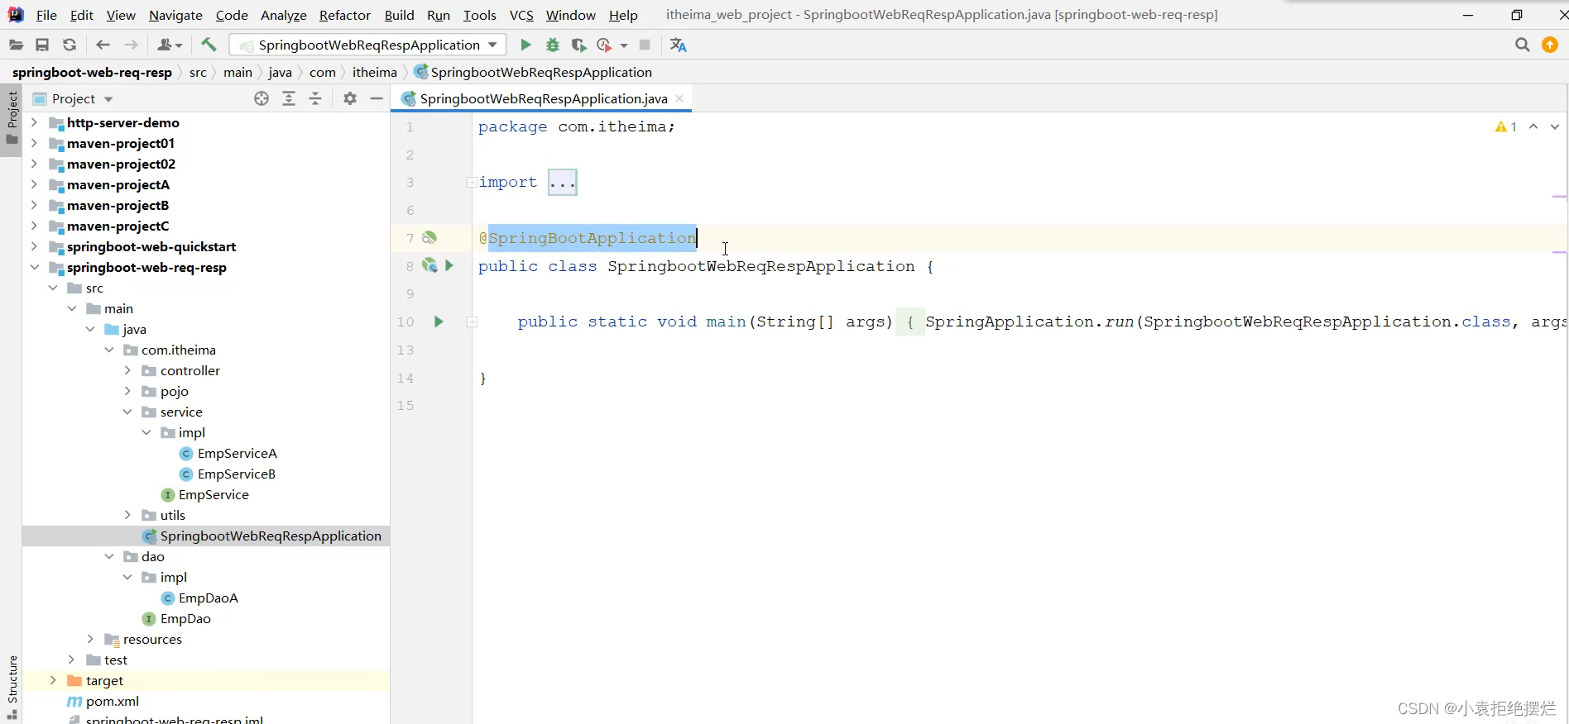Click the run gutter arrow on line 8
Image resolution: width=1569 pixels, height=724 pixels.
(449, 265)
